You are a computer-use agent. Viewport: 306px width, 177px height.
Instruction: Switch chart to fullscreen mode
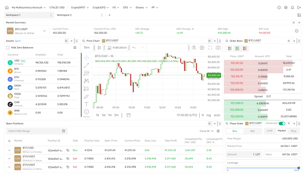pyautogui.click(x=210, y=47)
